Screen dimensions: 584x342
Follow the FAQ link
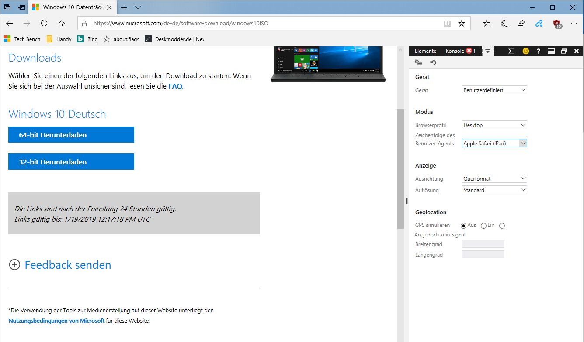(x=175, y=86)
